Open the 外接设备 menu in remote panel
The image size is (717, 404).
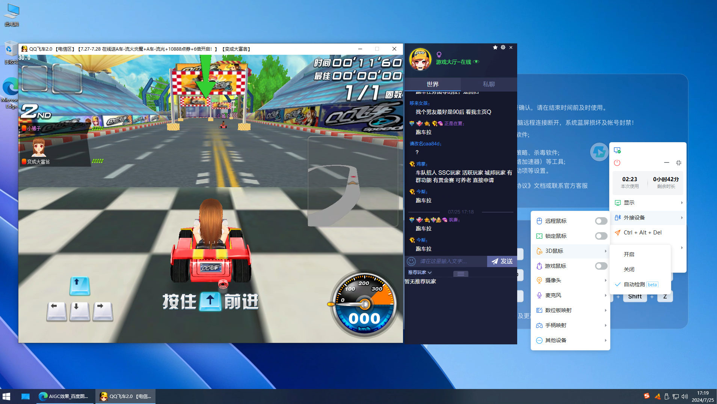click(648, 218)
